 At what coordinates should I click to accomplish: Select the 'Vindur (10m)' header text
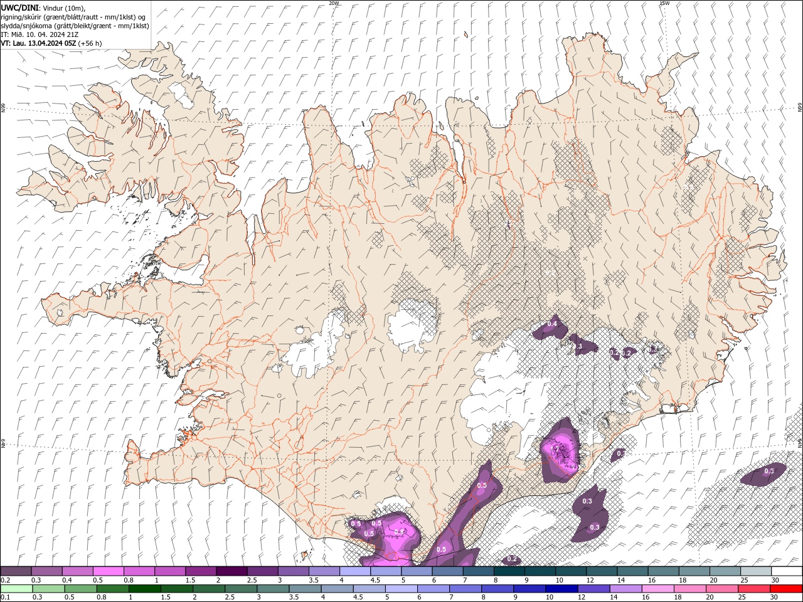(63, 8)
